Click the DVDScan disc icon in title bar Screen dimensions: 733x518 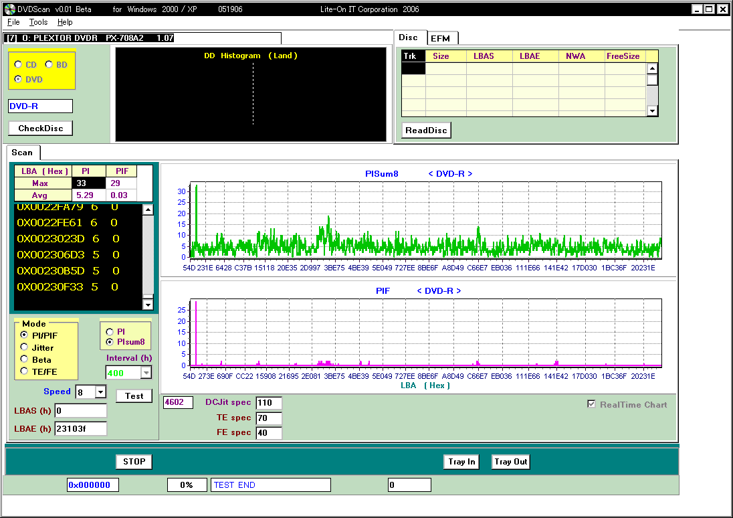coord(9,9)
